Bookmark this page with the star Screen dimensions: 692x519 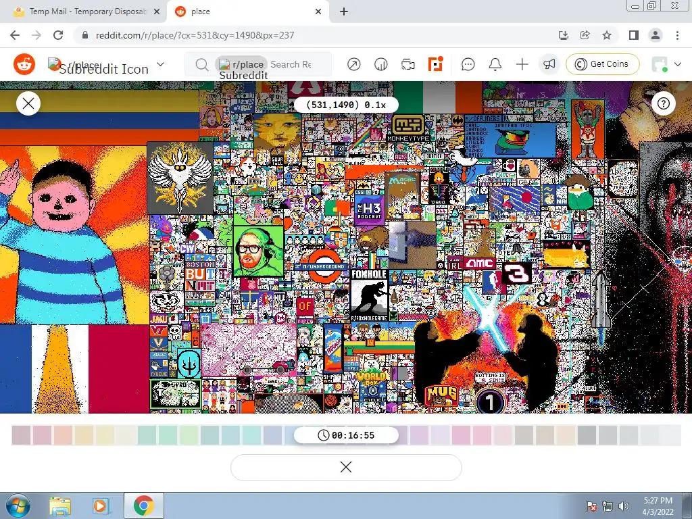(x=607, y=35)
